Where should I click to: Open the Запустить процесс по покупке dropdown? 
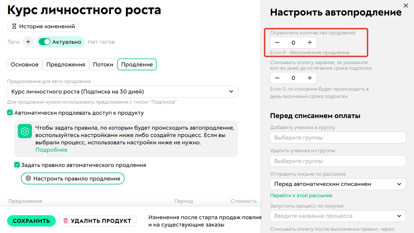point(338,216)
